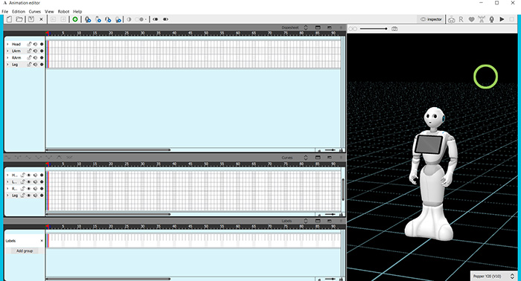Open the Inspector panel

coord(431,19)
